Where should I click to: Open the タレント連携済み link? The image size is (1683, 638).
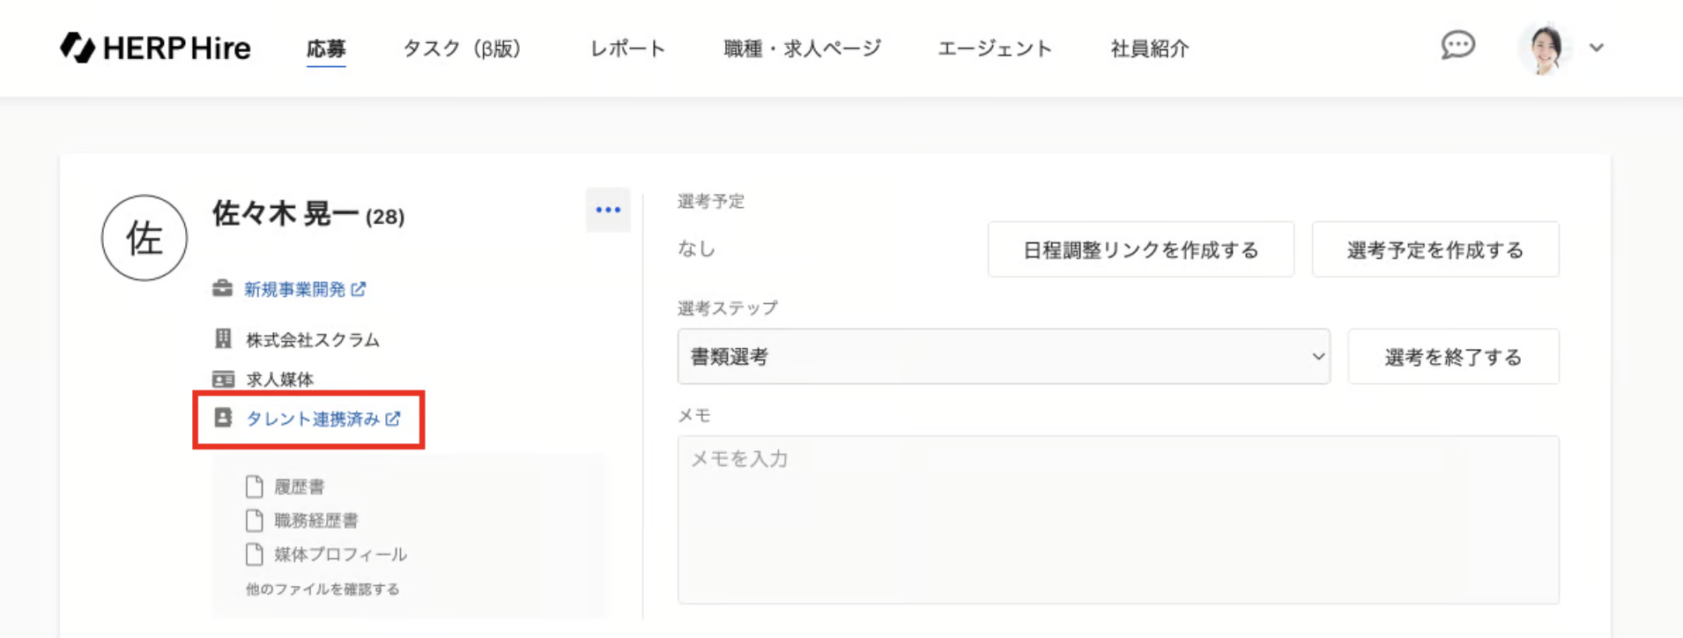313,419
